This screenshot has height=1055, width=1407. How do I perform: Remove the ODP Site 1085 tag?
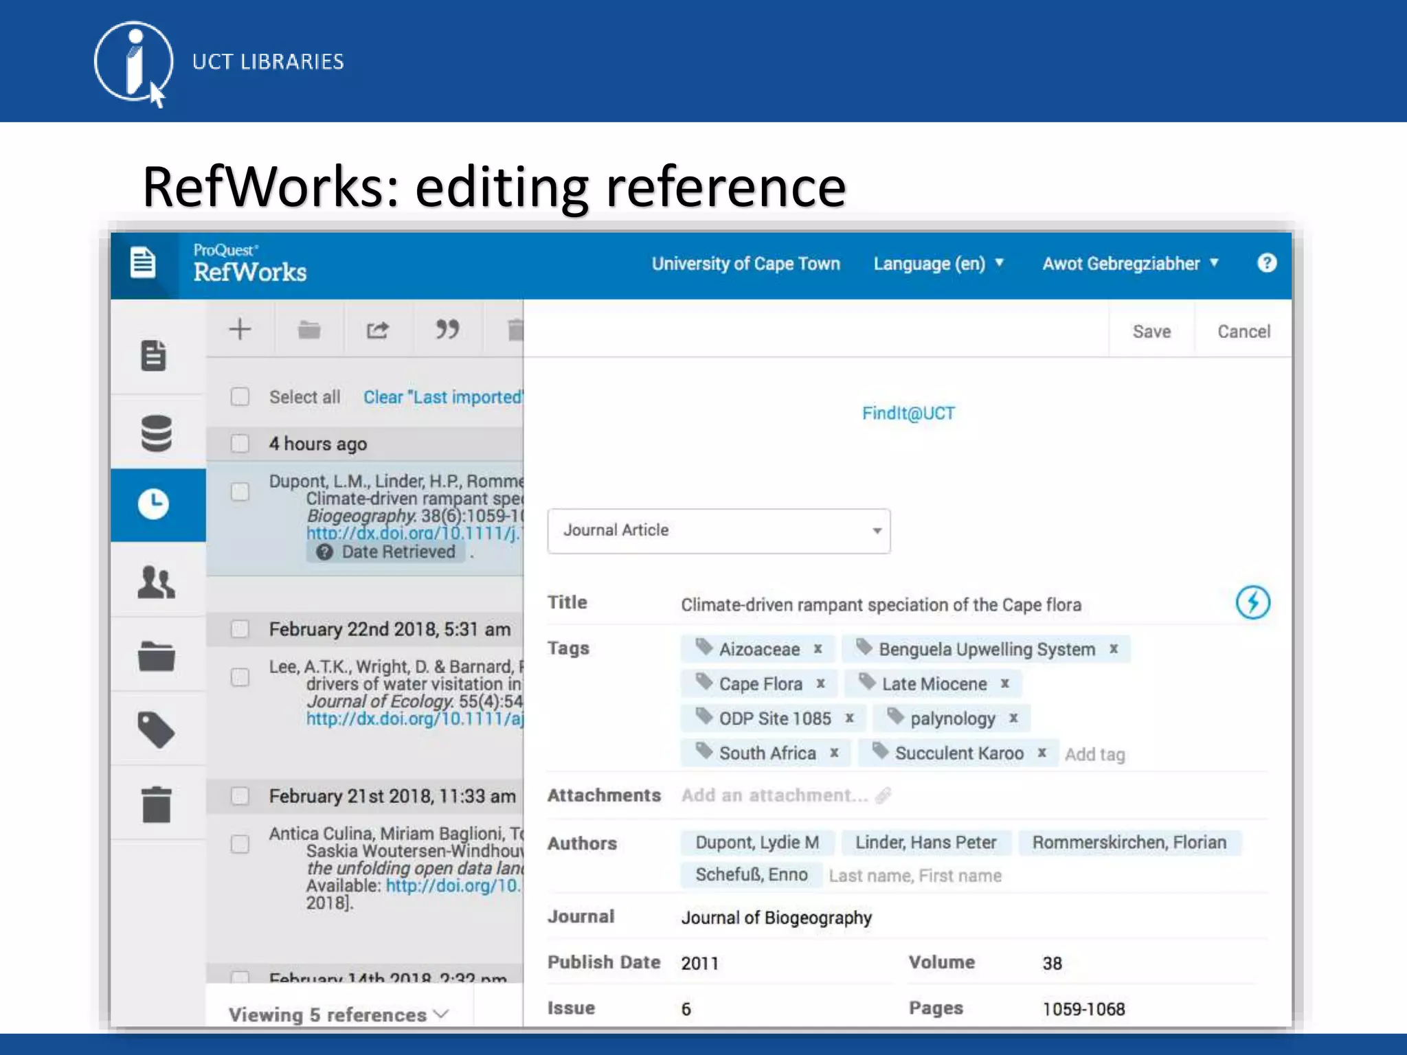point(849,718)
